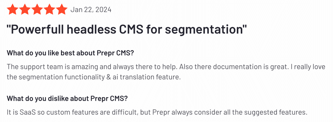Click the third orange rating star

coord(37,10)
